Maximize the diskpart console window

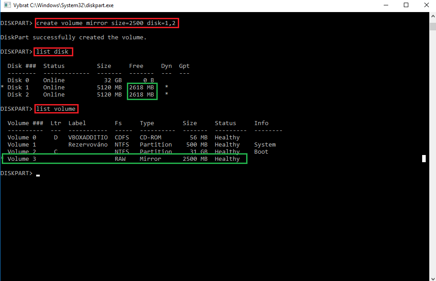coord(406,5)
